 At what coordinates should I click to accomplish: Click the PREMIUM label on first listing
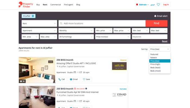pyautogui.click(x=123, y=60)
